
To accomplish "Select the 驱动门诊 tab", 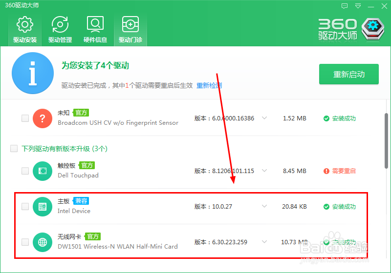I will 130,30.
